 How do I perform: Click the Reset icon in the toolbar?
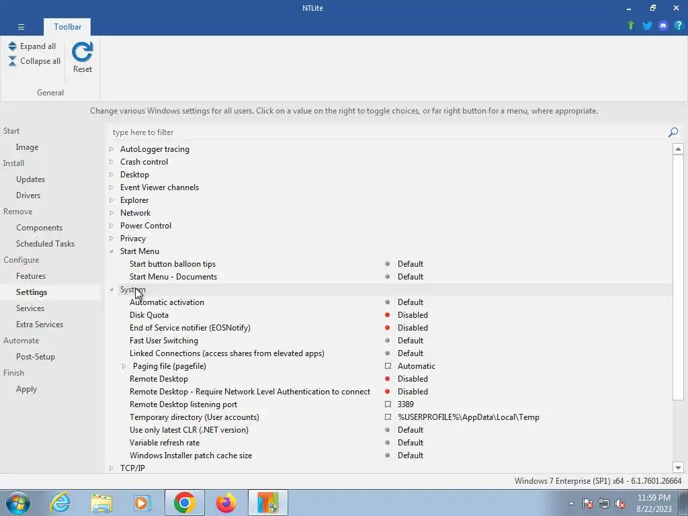[82, 52]
